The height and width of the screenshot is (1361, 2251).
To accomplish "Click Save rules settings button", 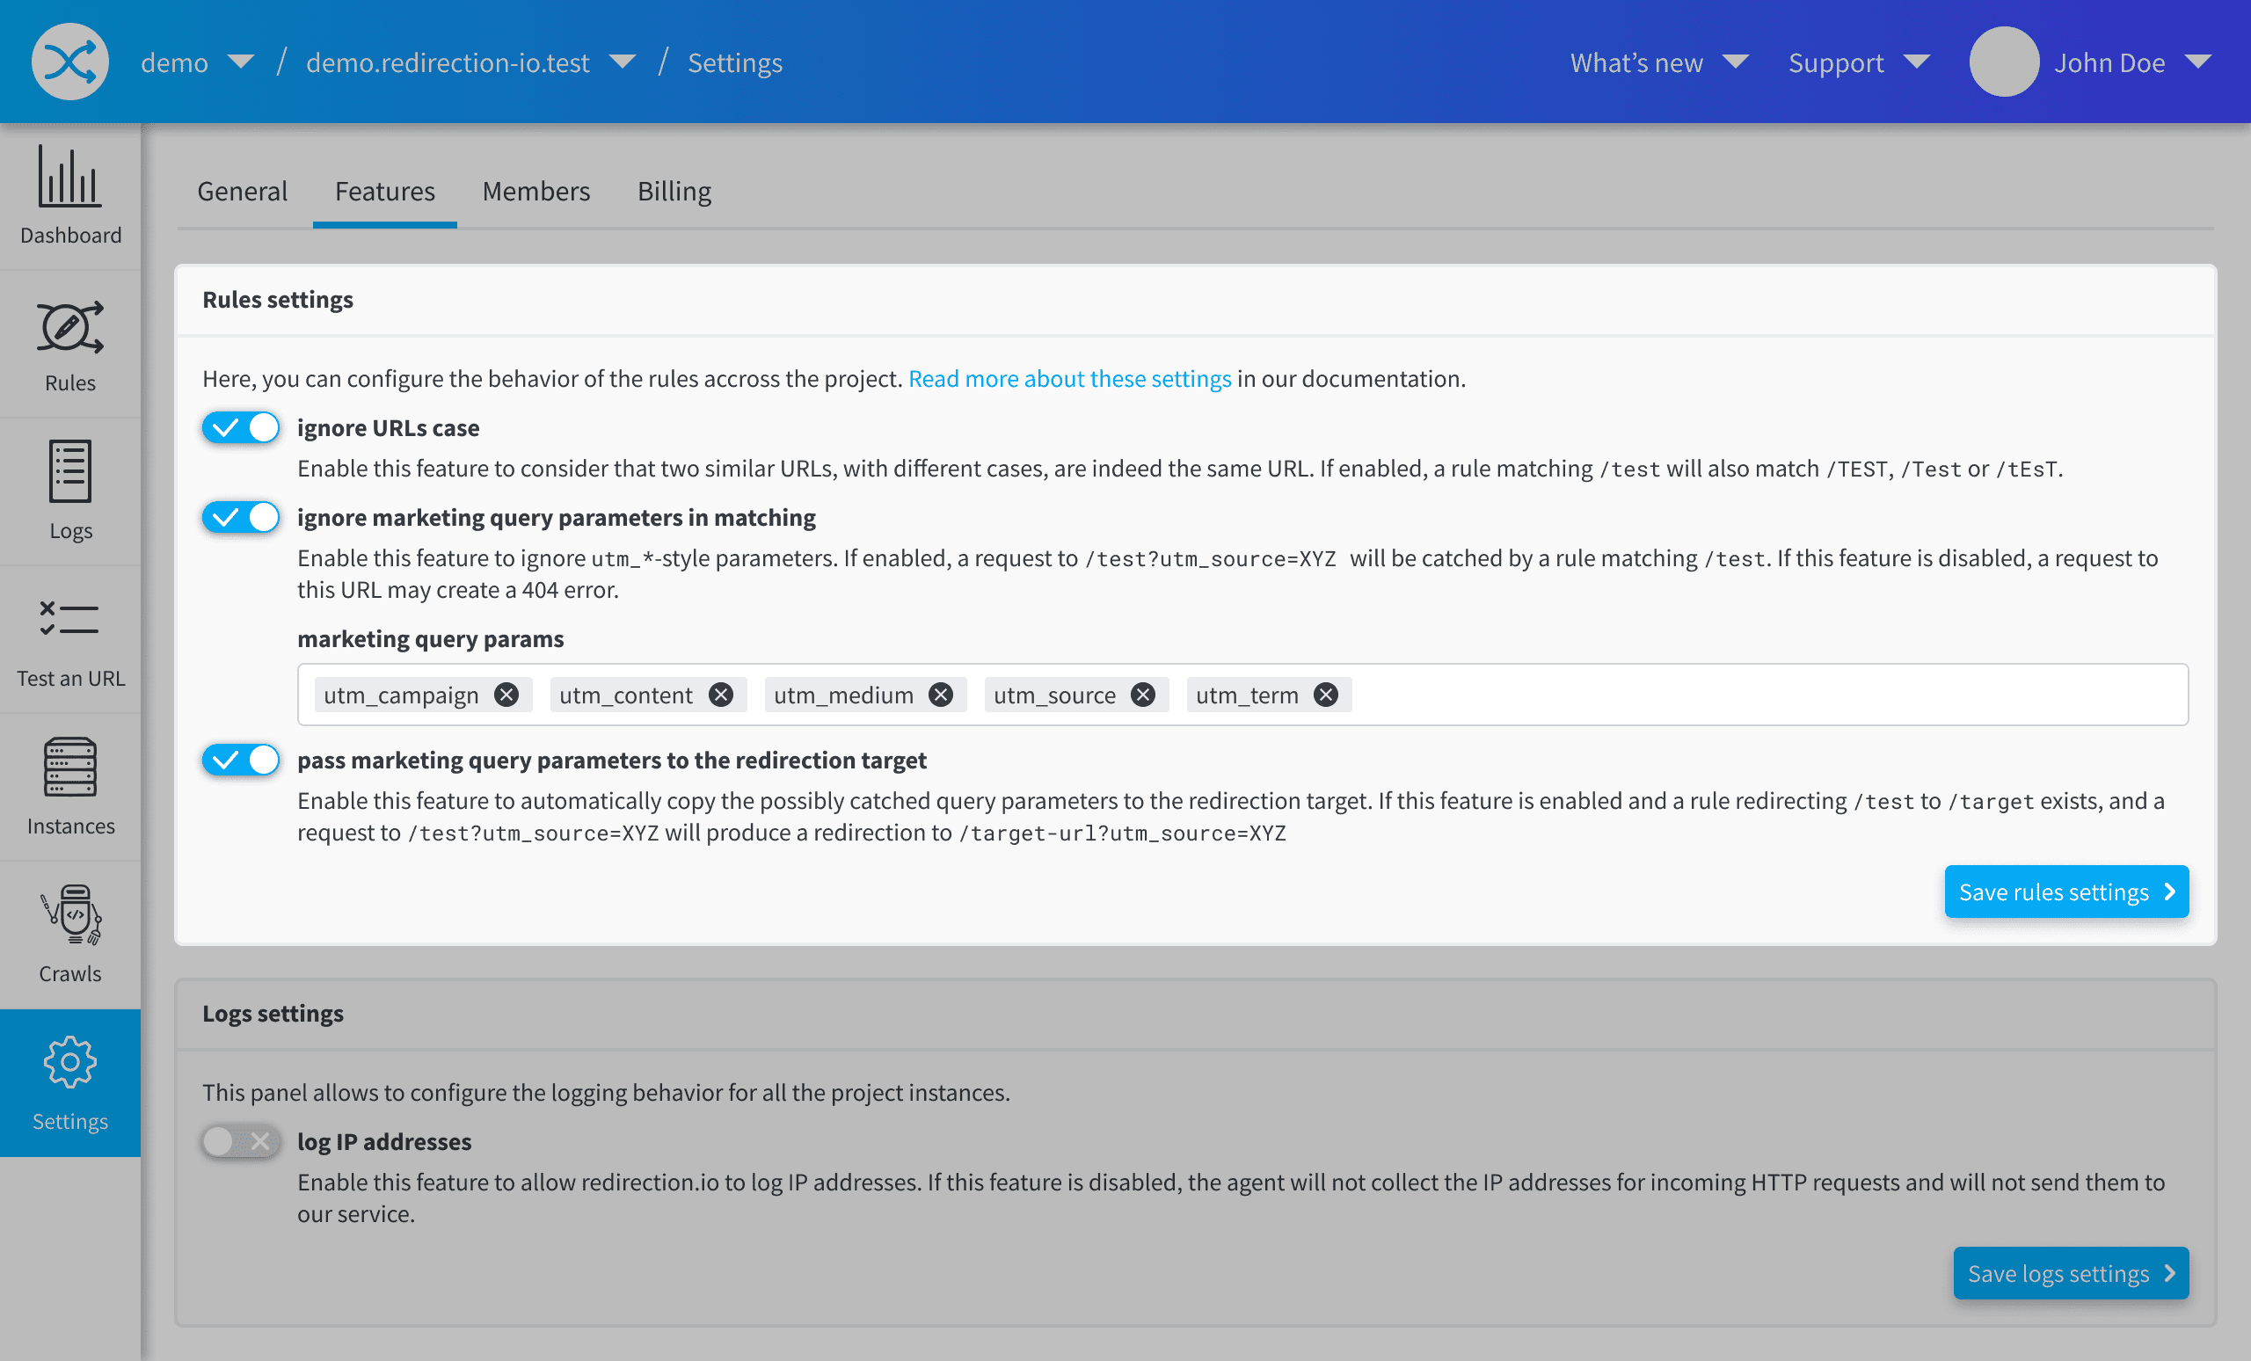I will 2066,892.
